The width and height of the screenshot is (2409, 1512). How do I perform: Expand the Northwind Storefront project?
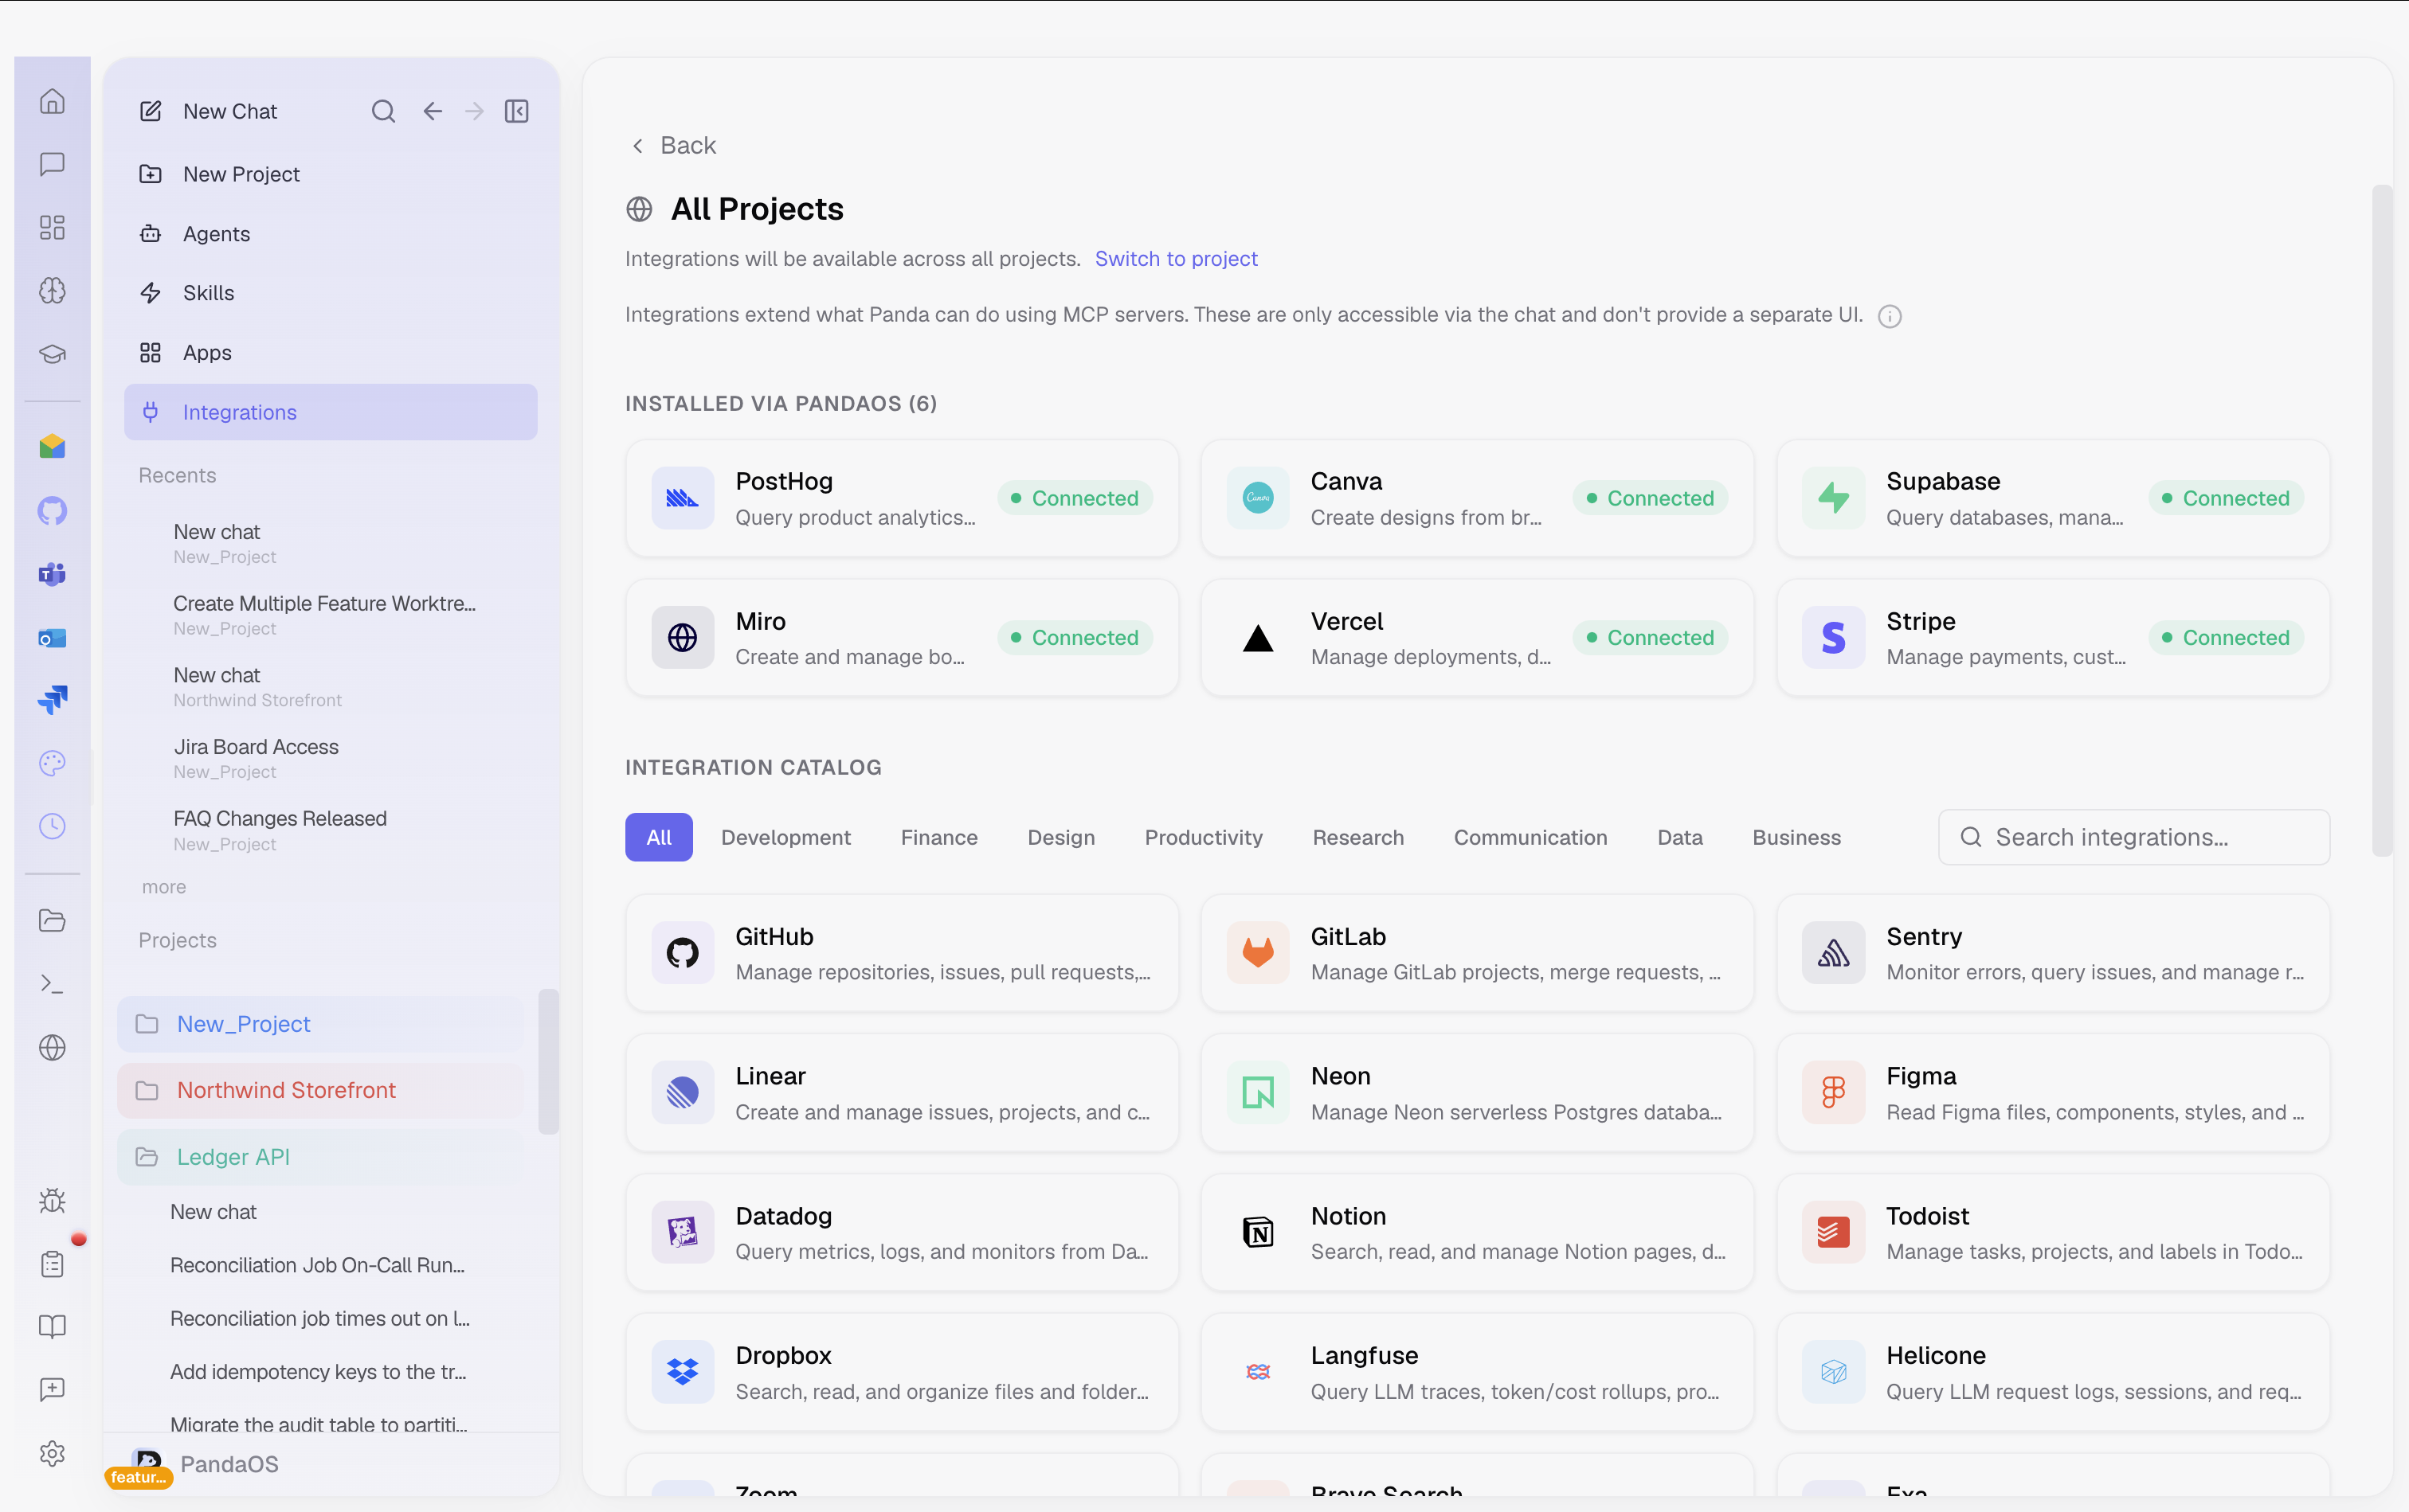[321, 1090]
